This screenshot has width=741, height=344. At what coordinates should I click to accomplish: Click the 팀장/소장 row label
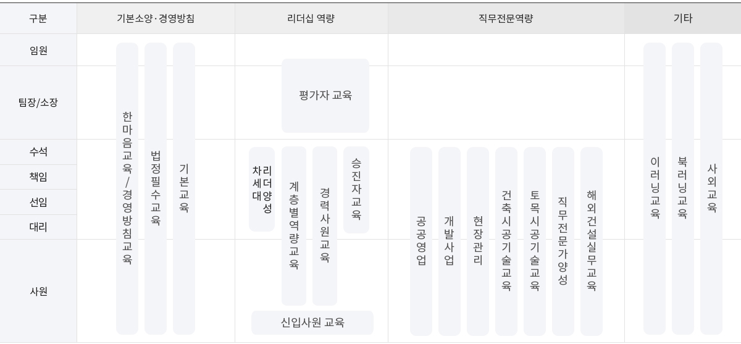coord(38,103)
